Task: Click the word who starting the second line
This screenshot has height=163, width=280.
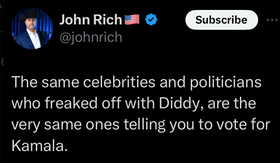Action: point(26,103)
